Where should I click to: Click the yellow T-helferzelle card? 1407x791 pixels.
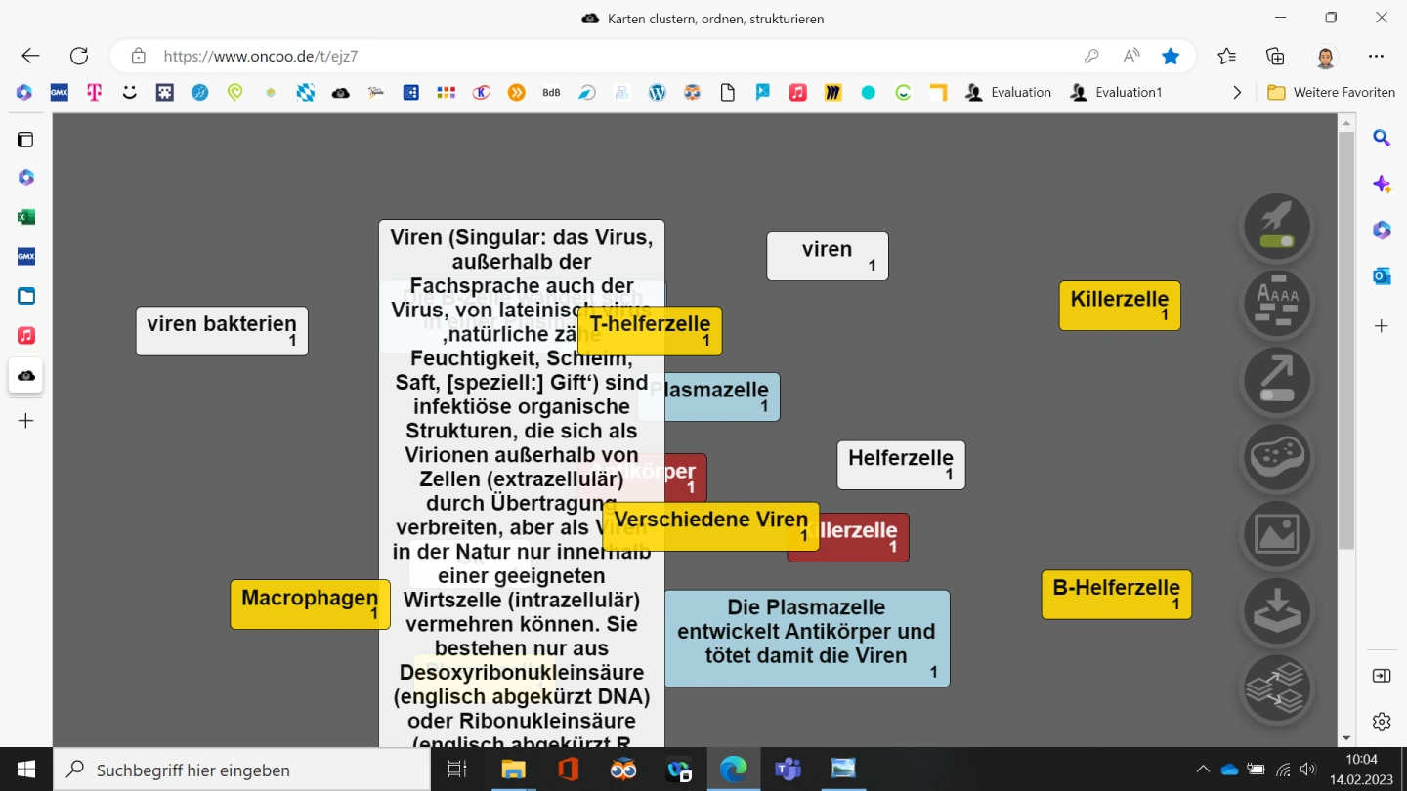650,331
